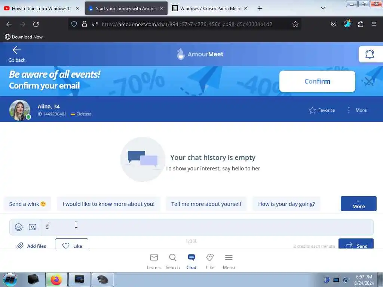Choose 'How is your day going?'
This screenshot has height=287, width=383.
[x=286, y=204]
